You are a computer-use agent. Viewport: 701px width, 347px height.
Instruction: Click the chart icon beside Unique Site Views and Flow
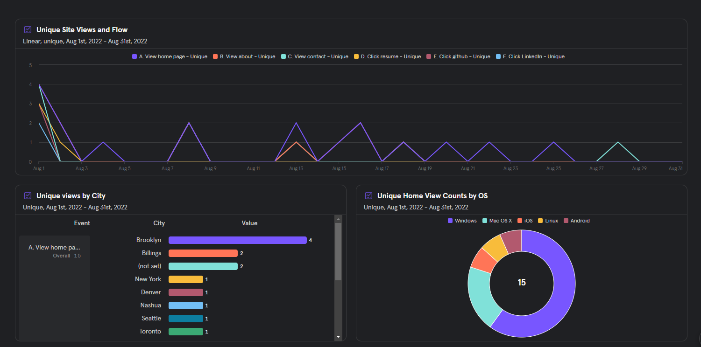pos(28,30)
